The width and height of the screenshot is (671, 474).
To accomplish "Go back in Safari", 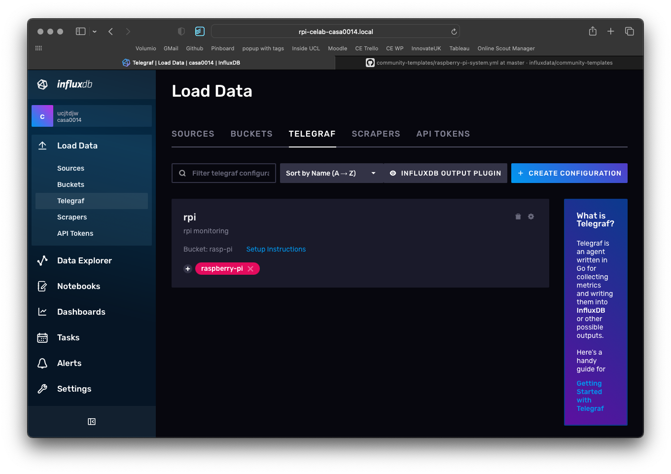I will [x=111, y=31].
